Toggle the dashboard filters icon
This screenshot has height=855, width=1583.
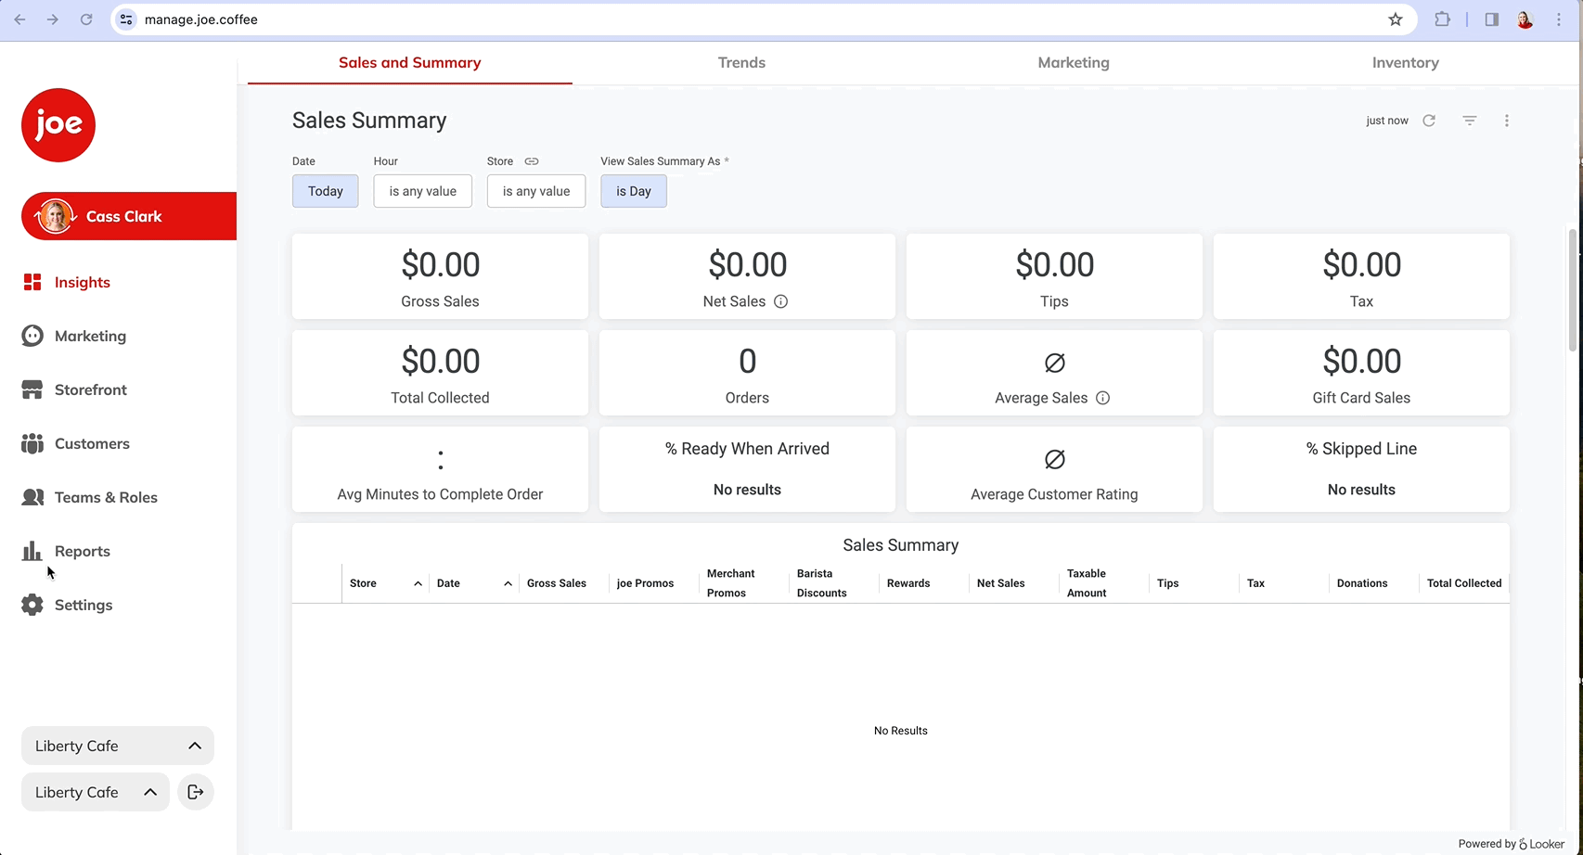pos(1470,121)
